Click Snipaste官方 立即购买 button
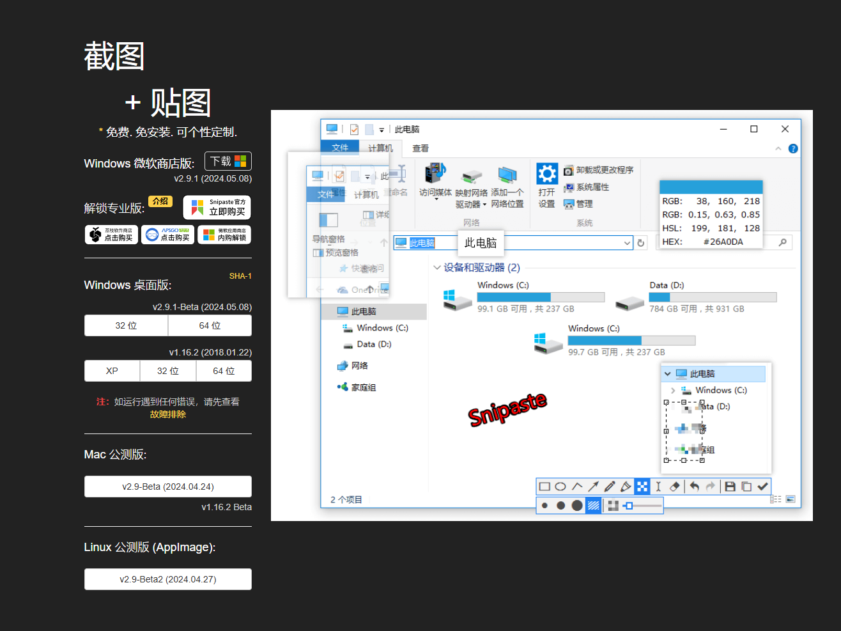The height and width of the screenshot is (631, 841). point(217,207)
